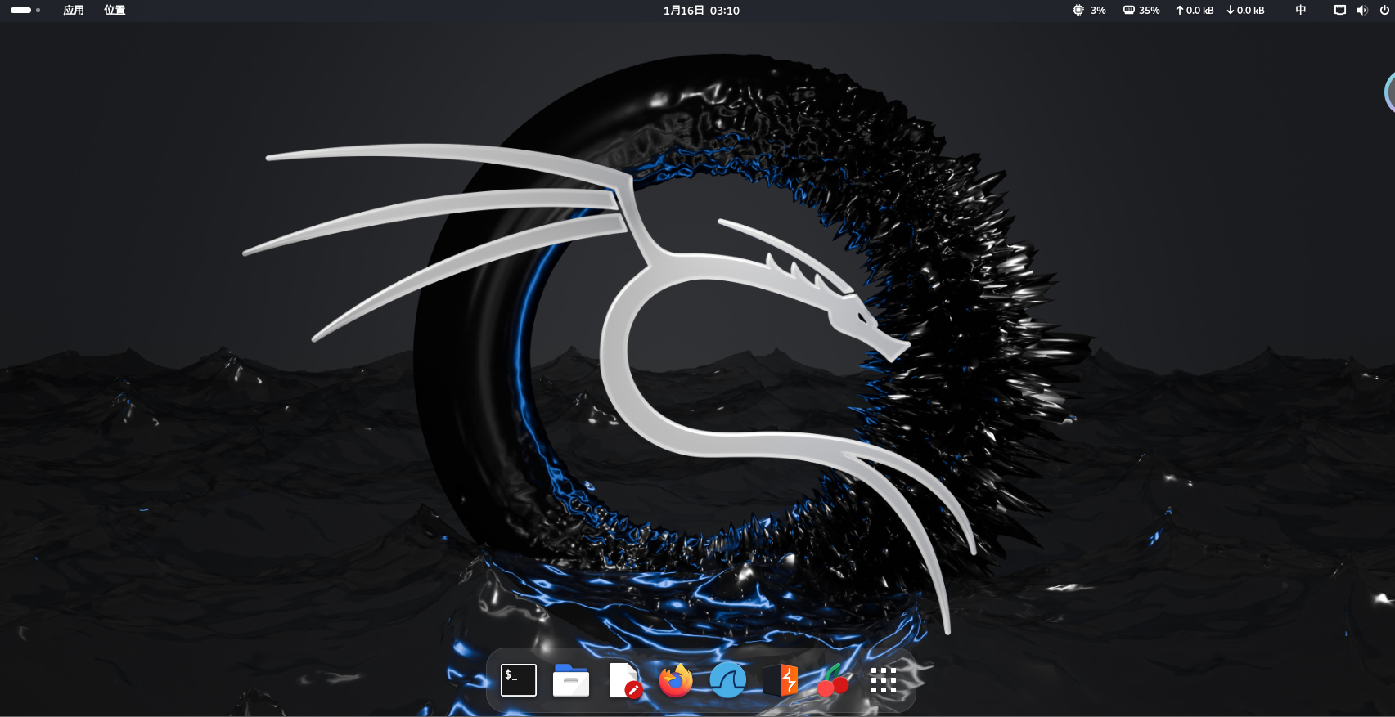The image size is (1395, 717).
Task: Click the CPU usage 3% indicator
Action: pyautogui.click(x=1089, y=11)
